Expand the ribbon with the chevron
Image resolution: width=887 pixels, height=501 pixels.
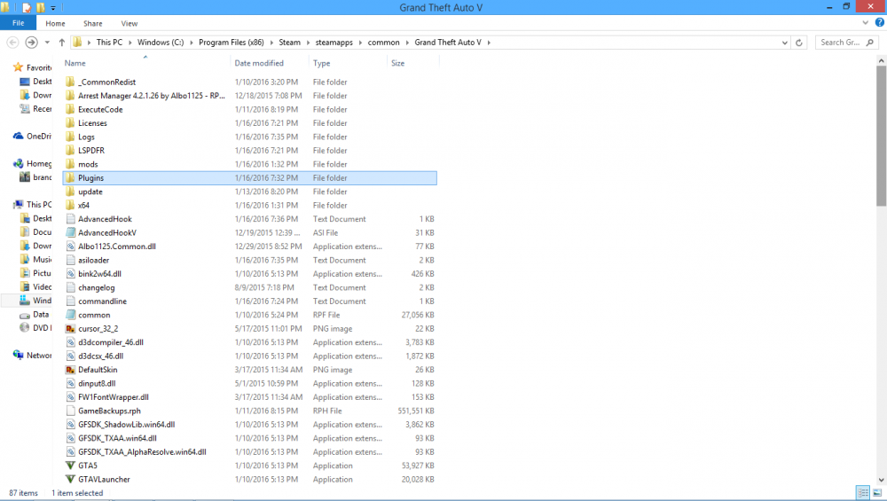click(x=865, y=23)
